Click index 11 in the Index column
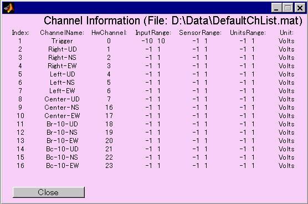 pos(20,124)
